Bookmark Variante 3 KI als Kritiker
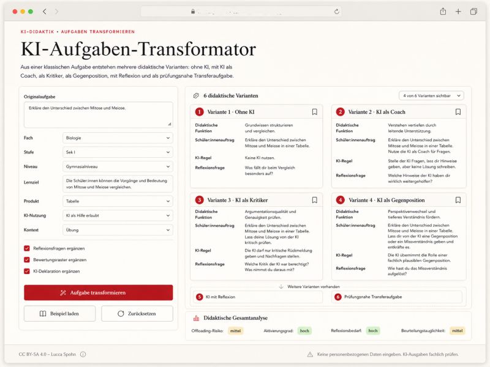The image size is (490, 367). tap(314, 200)
